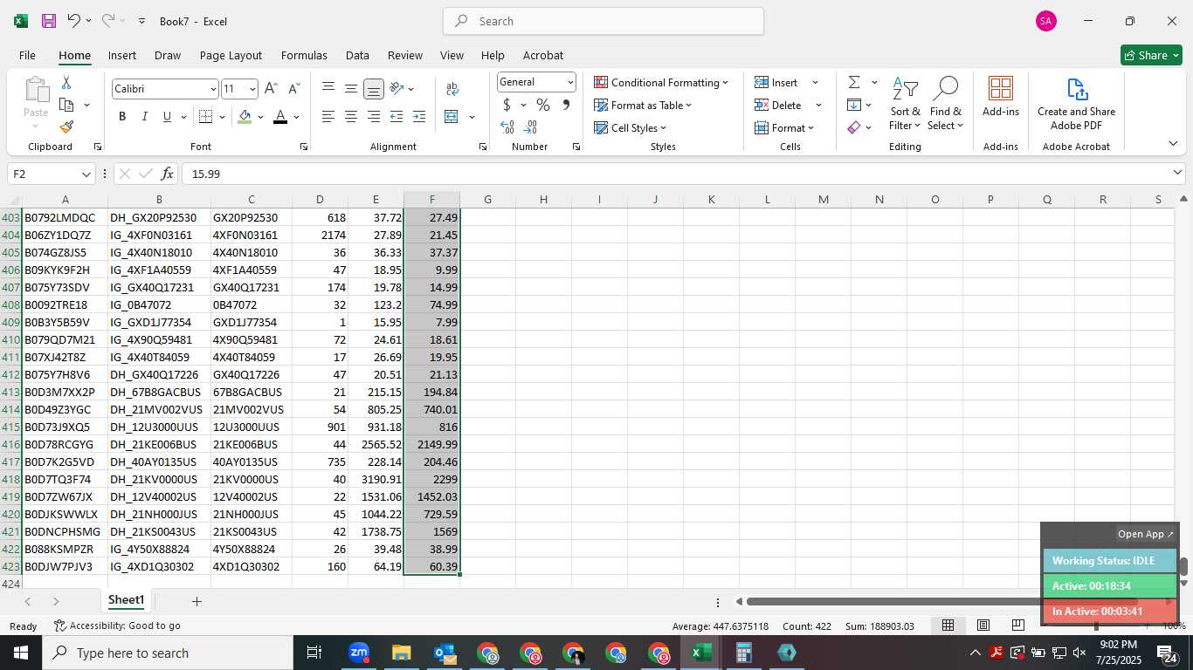This screenshot has height=670, width=1193.
Task: Go to the Data tab
Action: coord(357,55)
